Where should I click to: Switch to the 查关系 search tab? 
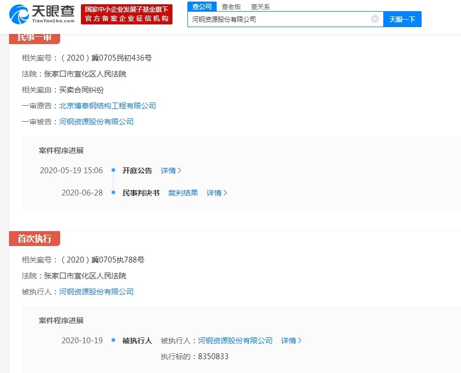(260, 6)
